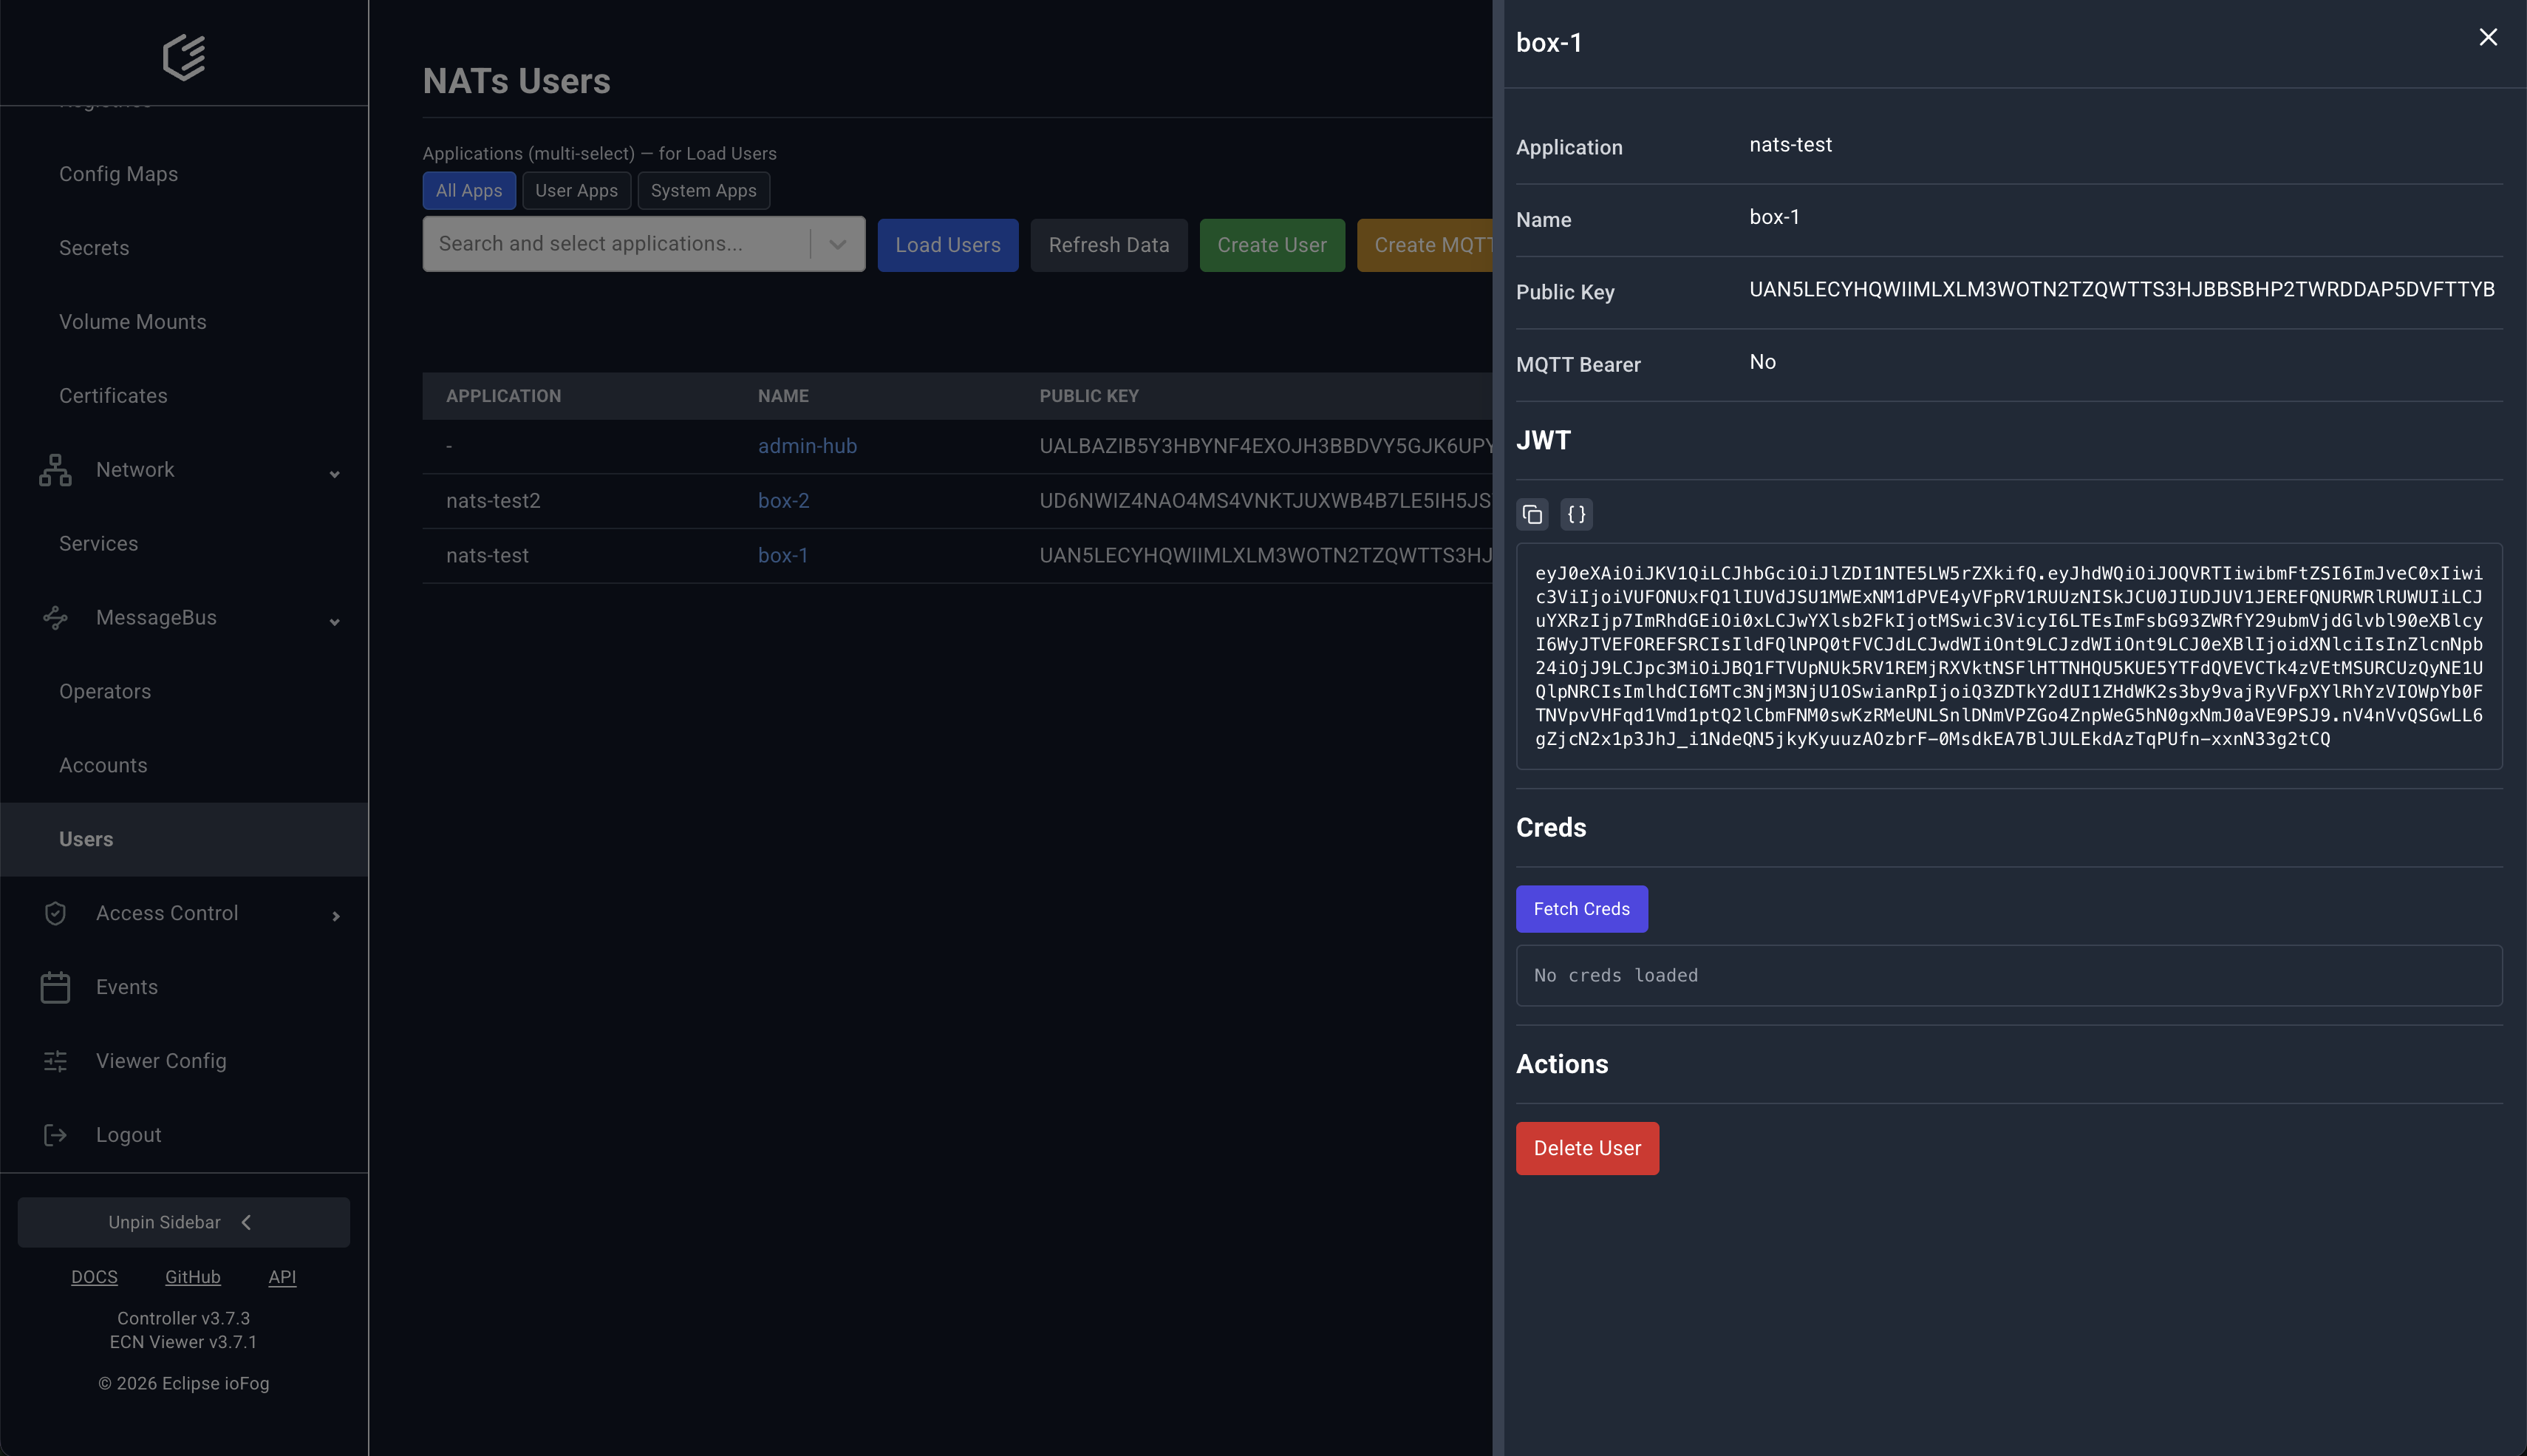Click the MessageBus icon in sidebar
This screenshot has height=1456, width=2527.
pyautogui.click(x=54, y=618)
